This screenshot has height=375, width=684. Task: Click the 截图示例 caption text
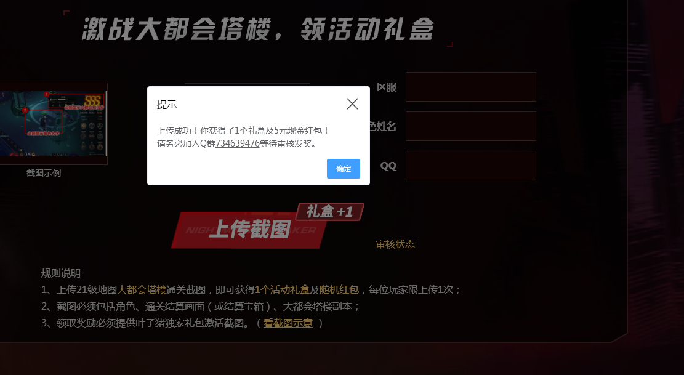pyautogui.click(x=44, y=173)
